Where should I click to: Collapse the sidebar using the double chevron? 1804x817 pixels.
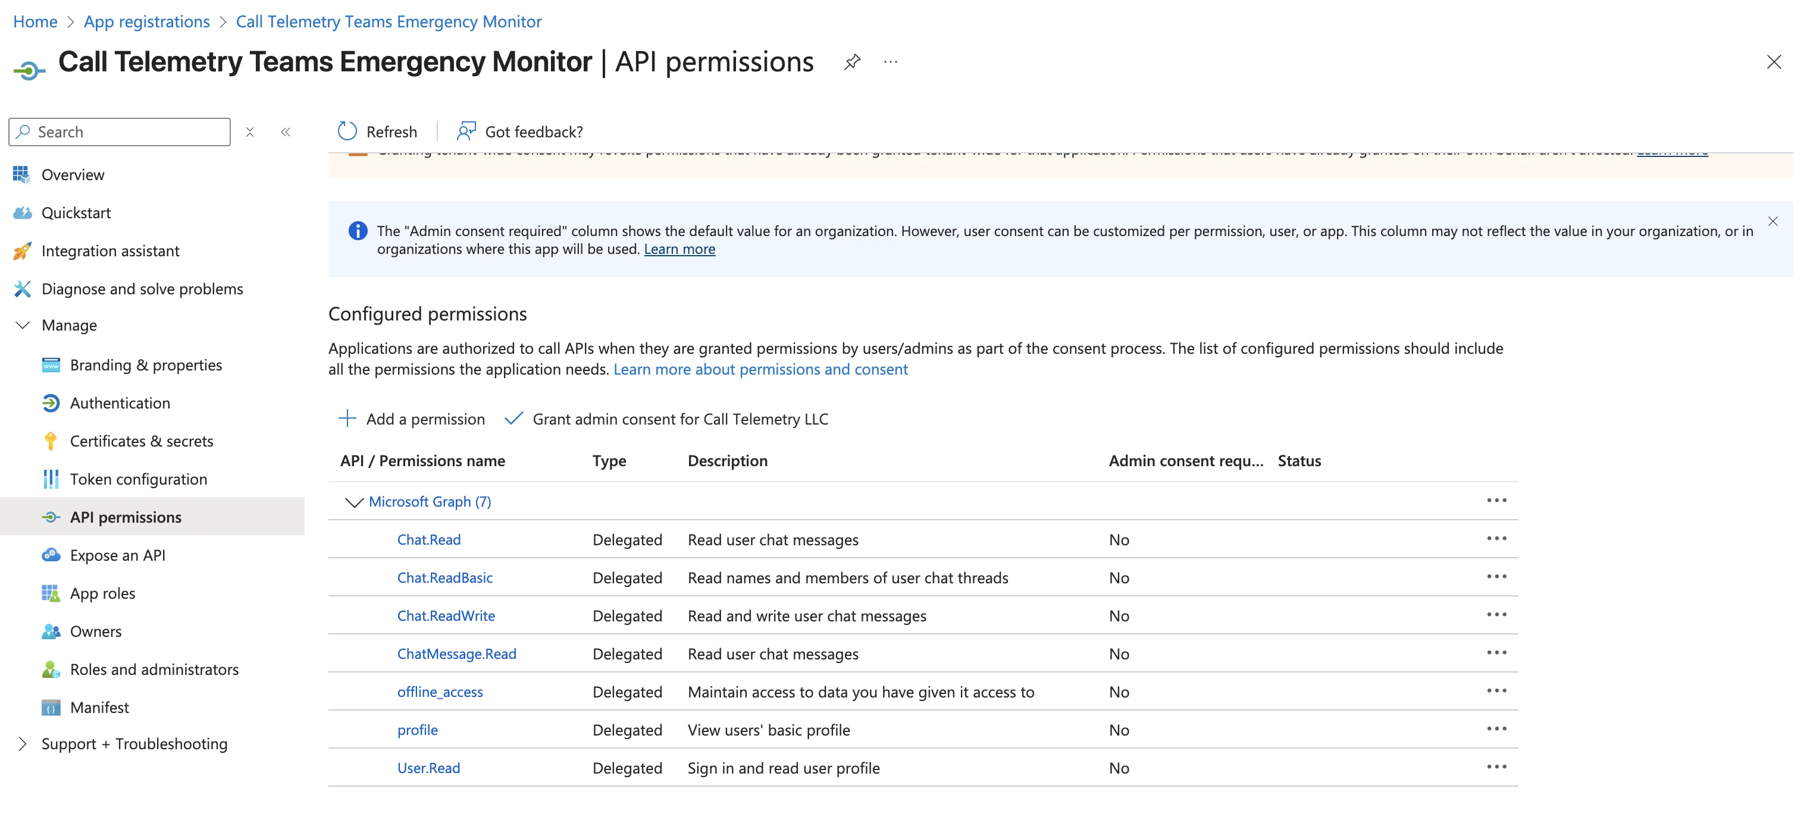click(x=286, y=131)
